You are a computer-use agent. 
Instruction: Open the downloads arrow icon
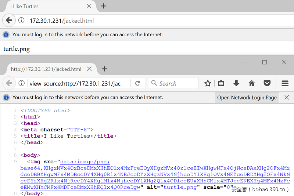tap(236, 83)
